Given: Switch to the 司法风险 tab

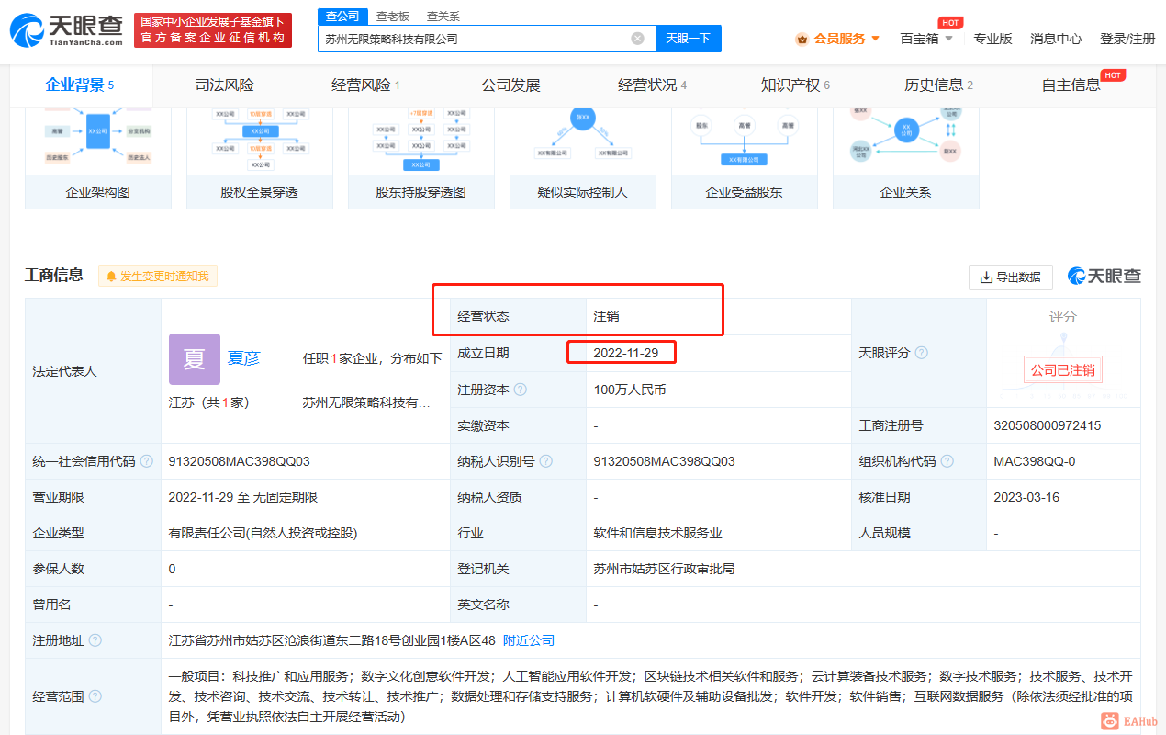Looking at the screenshot, I should (x=225, y=85).
